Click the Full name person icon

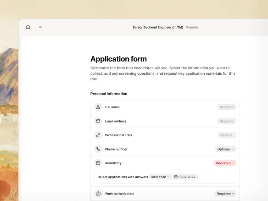click(x=98, y=107)
